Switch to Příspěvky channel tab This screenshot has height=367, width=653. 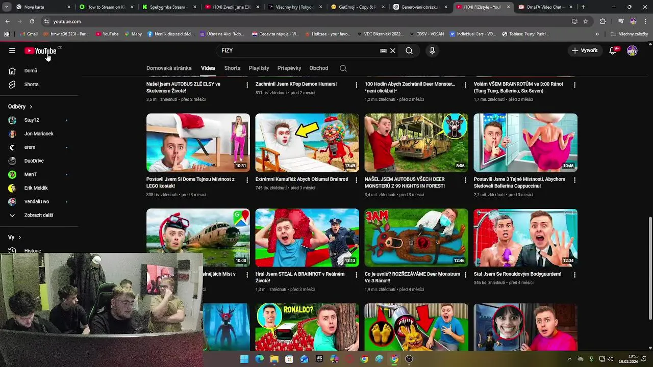click(x=289, y=68)
